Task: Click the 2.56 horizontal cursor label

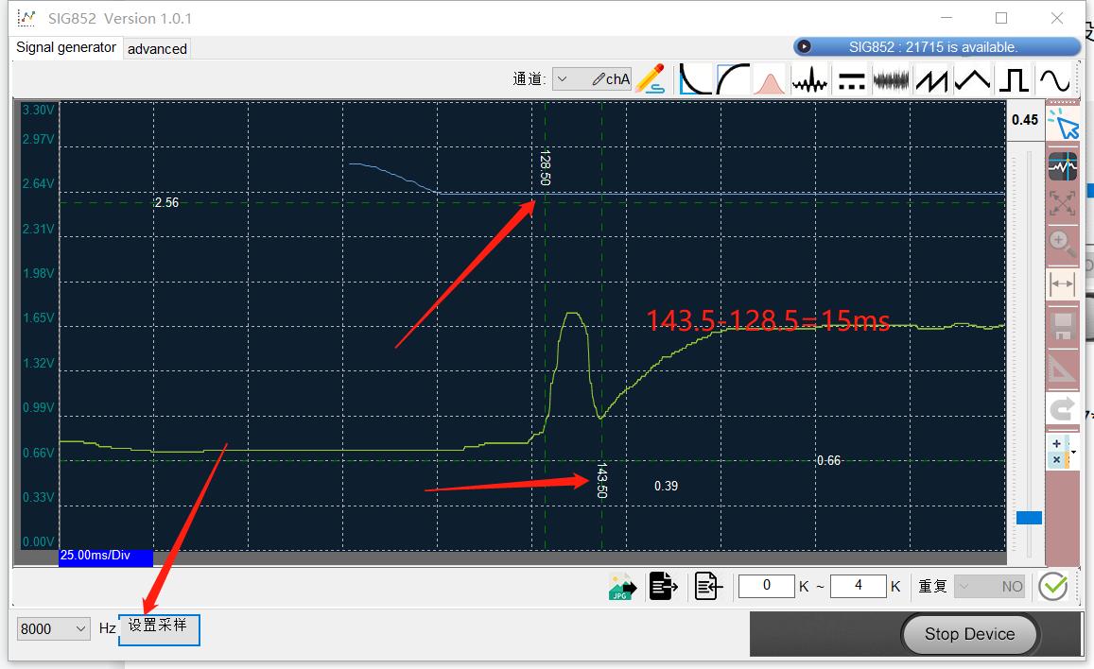Action: 166,203
